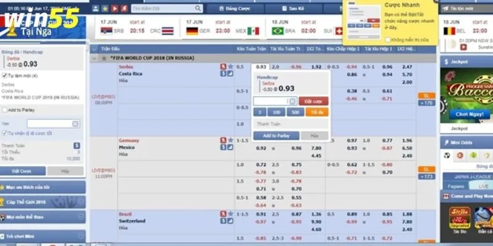Select 7.80 odds in Germany 1X2 column
The width and height of the screenshot is (493, 246).
tap(316, 148)
